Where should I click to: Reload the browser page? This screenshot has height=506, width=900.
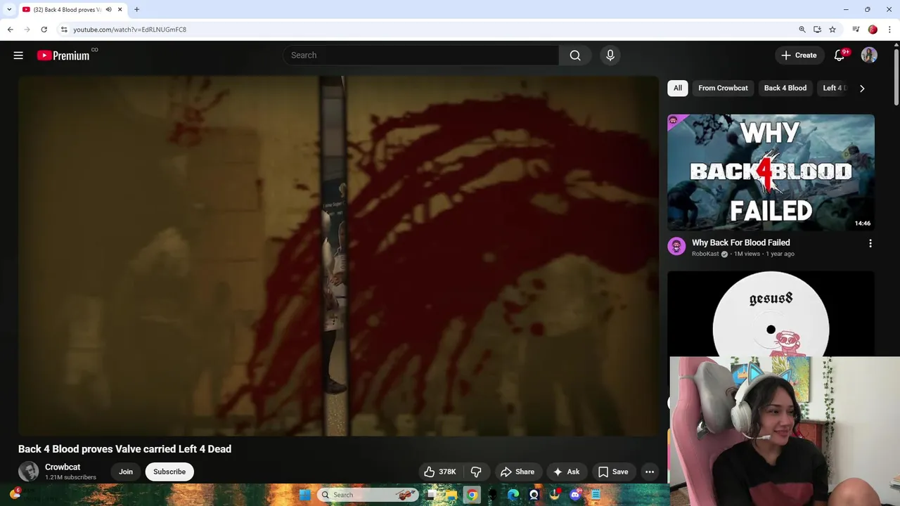coord(44,30)
